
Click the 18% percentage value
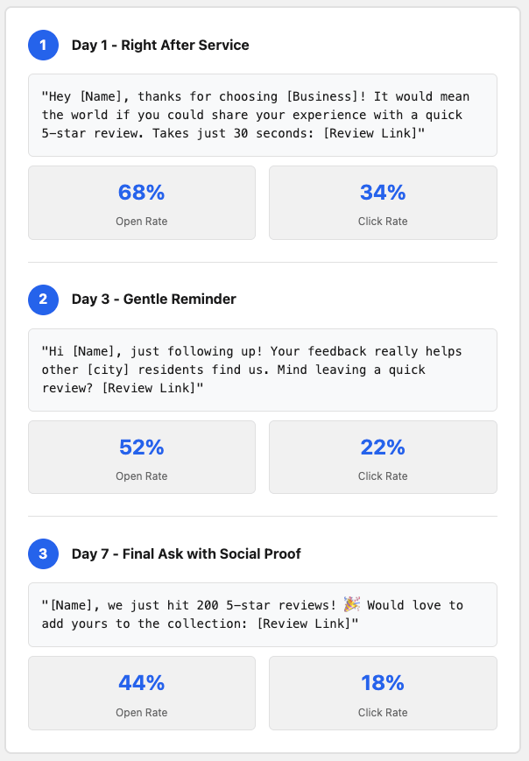[x=383, y=683]
